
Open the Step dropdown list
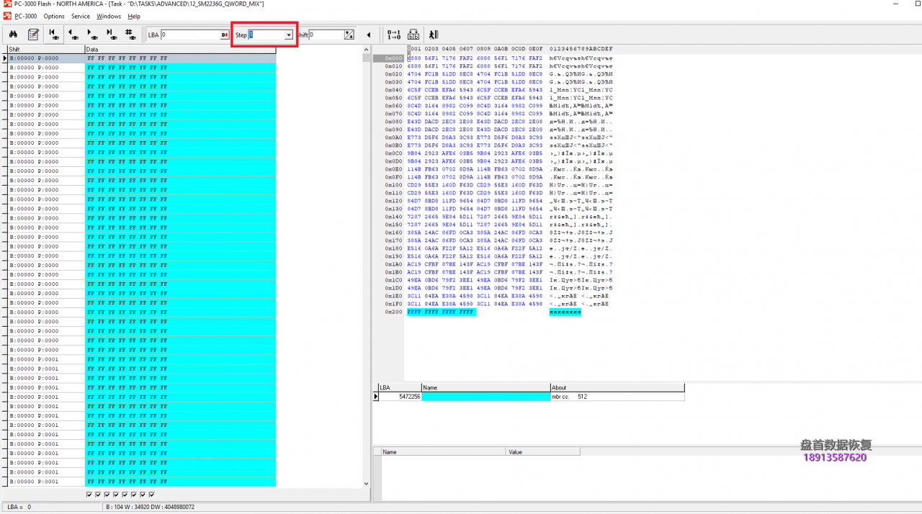[289, 35]
